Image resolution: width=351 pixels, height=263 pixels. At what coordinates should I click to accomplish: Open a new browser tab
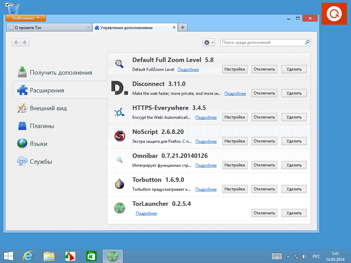[x=182, y=27]
